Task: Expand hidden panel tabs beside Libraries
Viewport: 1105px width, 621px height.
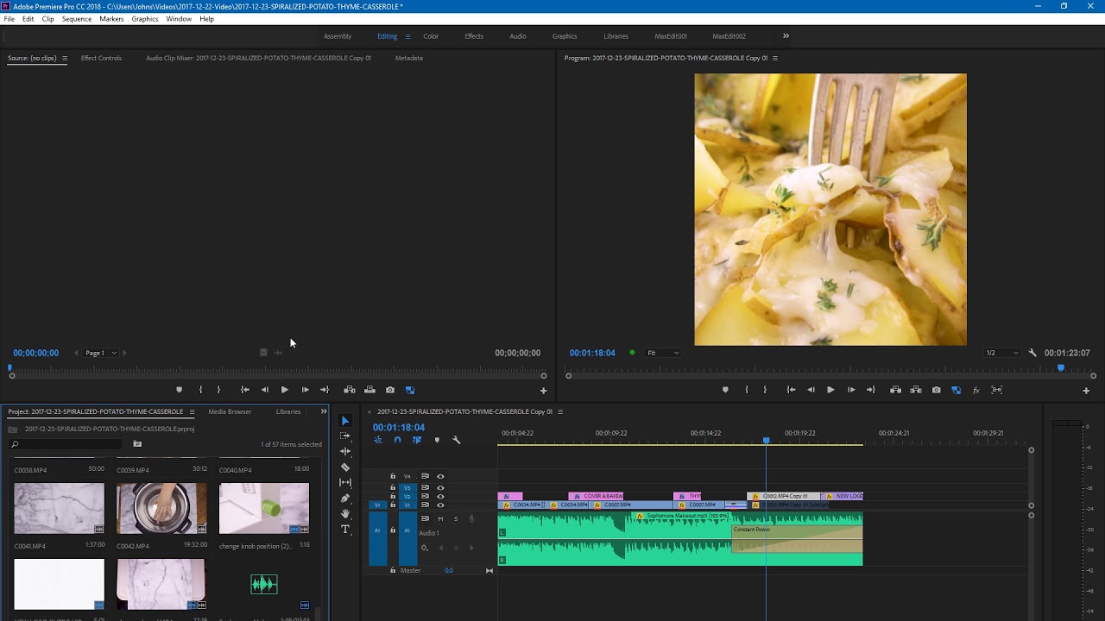Action: pos(324,411)
